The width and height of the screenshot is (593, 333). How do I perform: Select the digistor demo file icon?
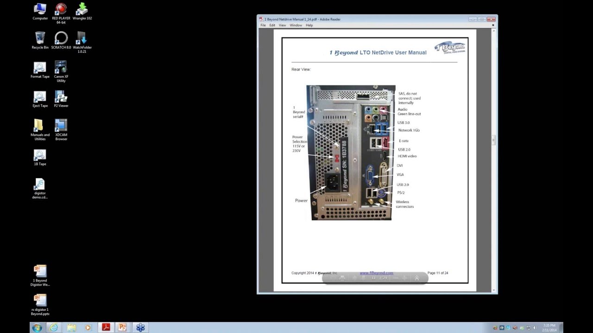pyautogui.click(x=40, y=188)
